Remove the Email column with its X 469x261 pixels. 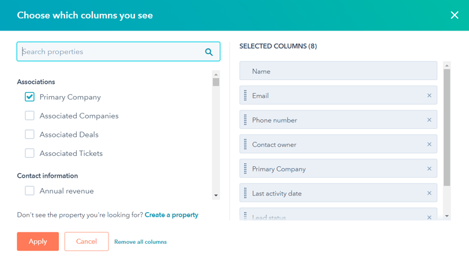[x=429, y=95]
